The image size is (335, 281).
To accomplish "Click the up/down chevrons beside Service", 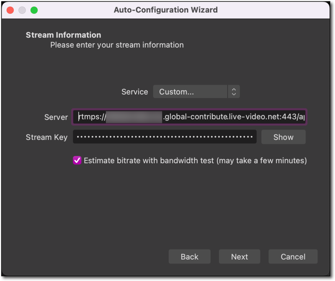I will 234,91.
